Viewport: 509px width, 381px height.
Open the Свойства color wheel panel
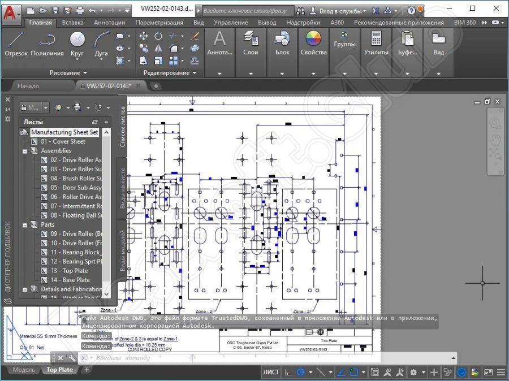(x=313, y=44)
